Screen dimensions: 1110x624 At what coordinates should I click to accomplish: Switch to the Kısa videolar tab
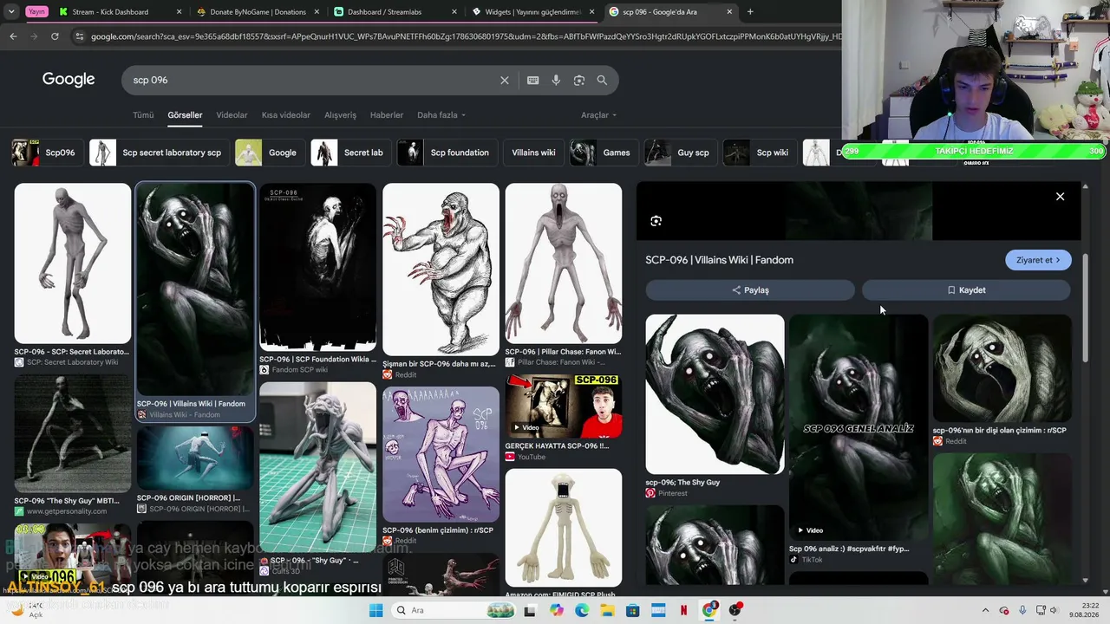[x=286, y=115]
